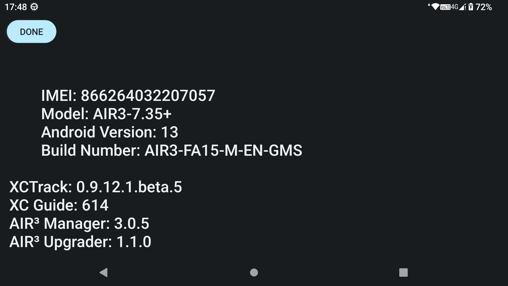Open recent apps with the square icon
Viewport: 508px width, 286px height.
click(403, 272)
